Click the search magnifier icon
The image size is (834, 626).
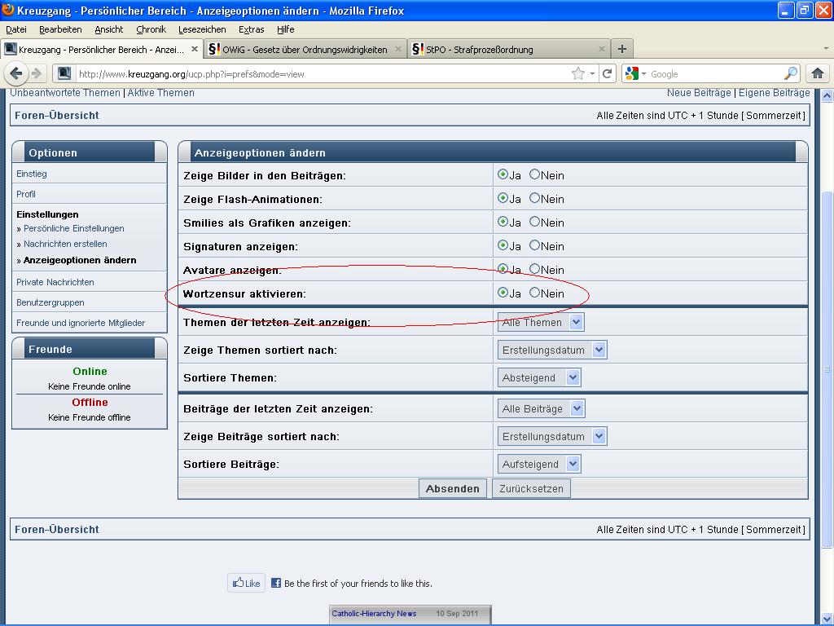point(791,73)
